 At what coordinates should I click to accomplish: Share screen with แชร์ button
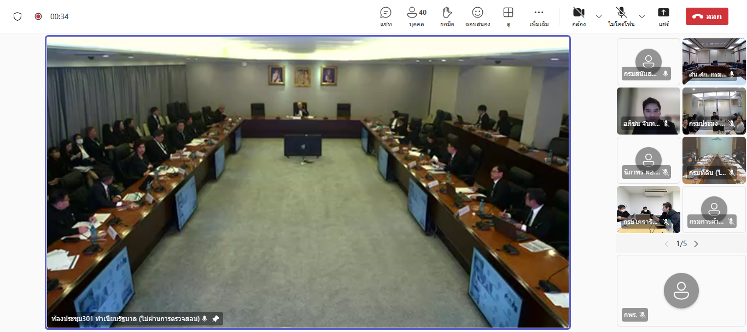pyautogui.click(x=663, y=16)
